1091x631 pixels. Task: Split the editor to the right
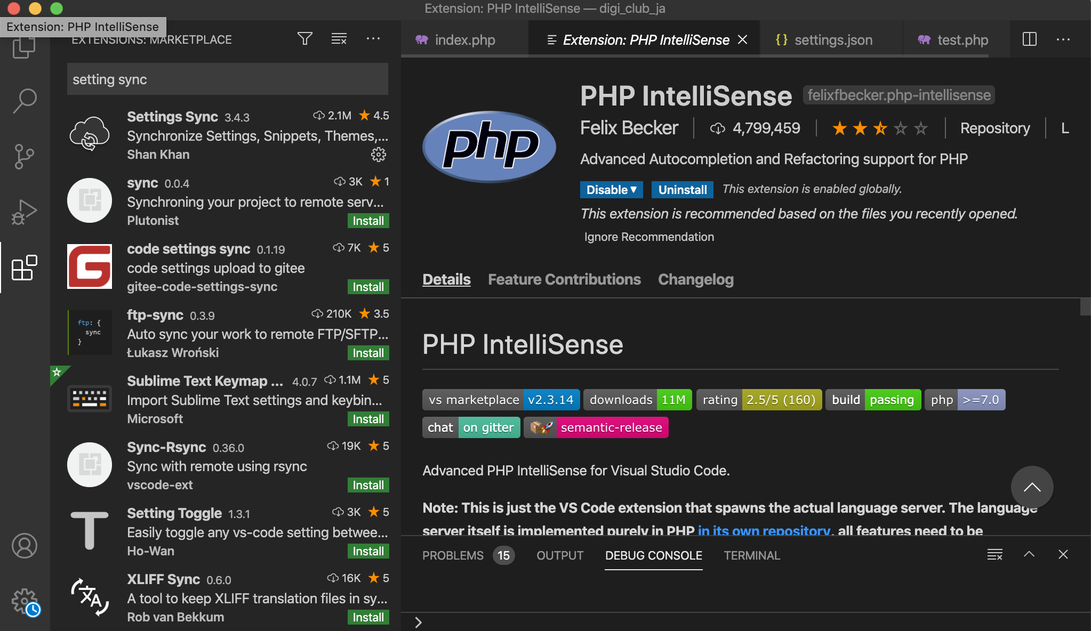tap(1029, 39)
